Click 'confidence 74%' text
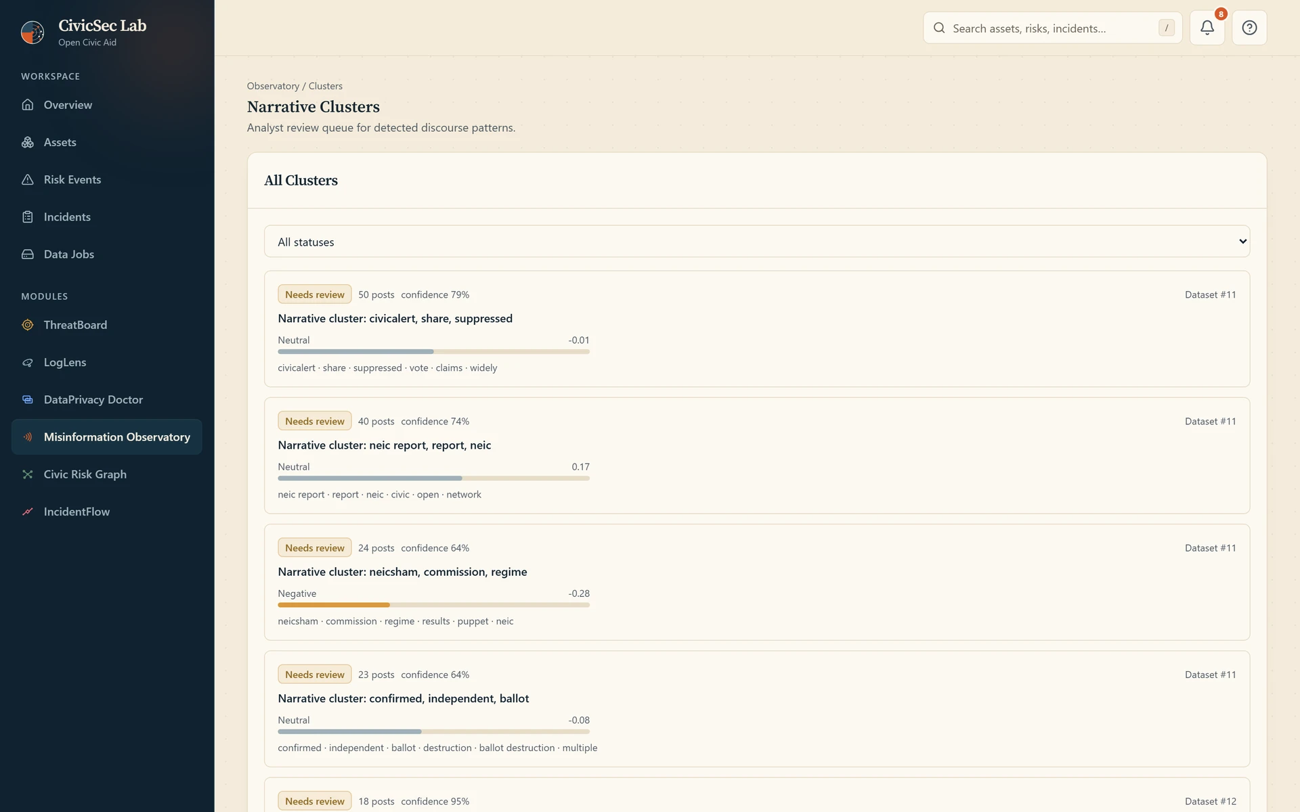Image resolution: width=1300 pixels, height=812 pixels. coord(435,421)
